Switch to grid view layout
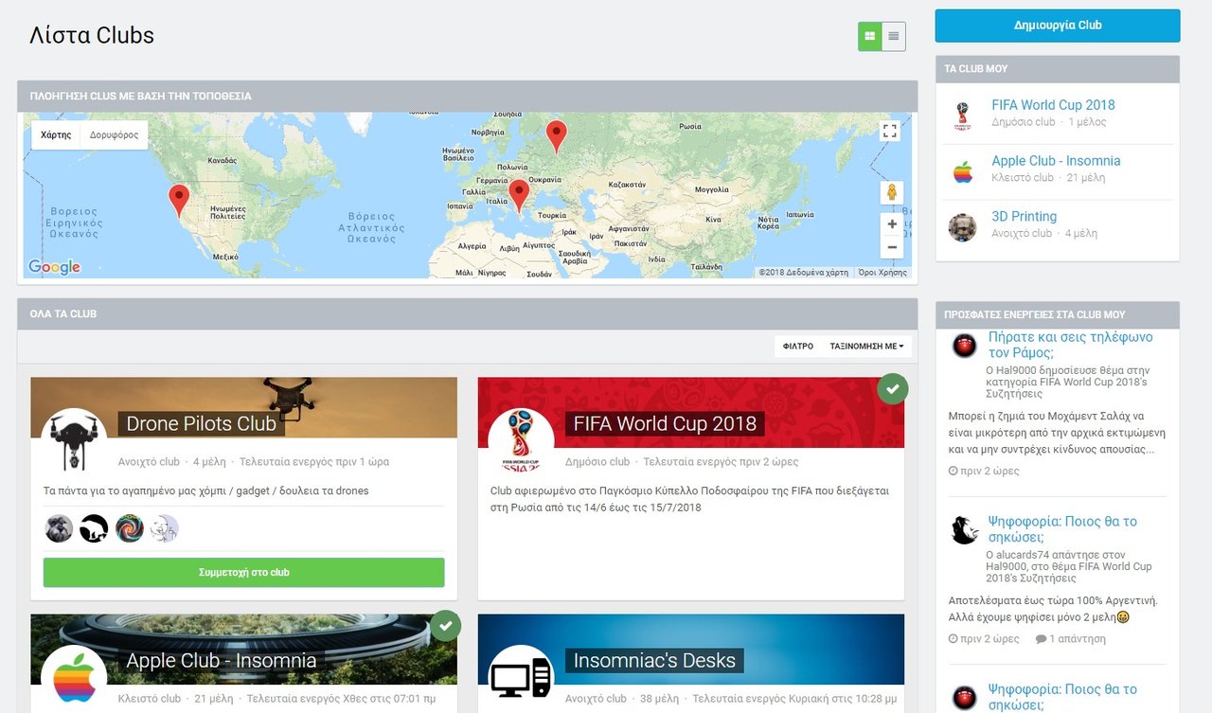This screenshot has height=713, width=1212. 870,37
